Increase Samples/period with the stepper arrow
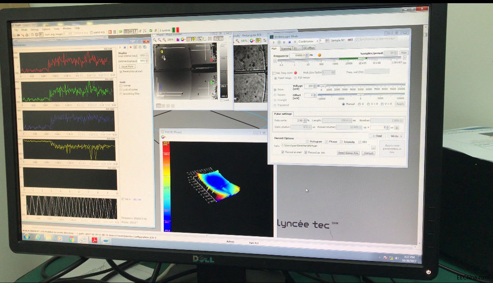The height and width of the screenshot is (283, 493). click(x=395, y=52)
